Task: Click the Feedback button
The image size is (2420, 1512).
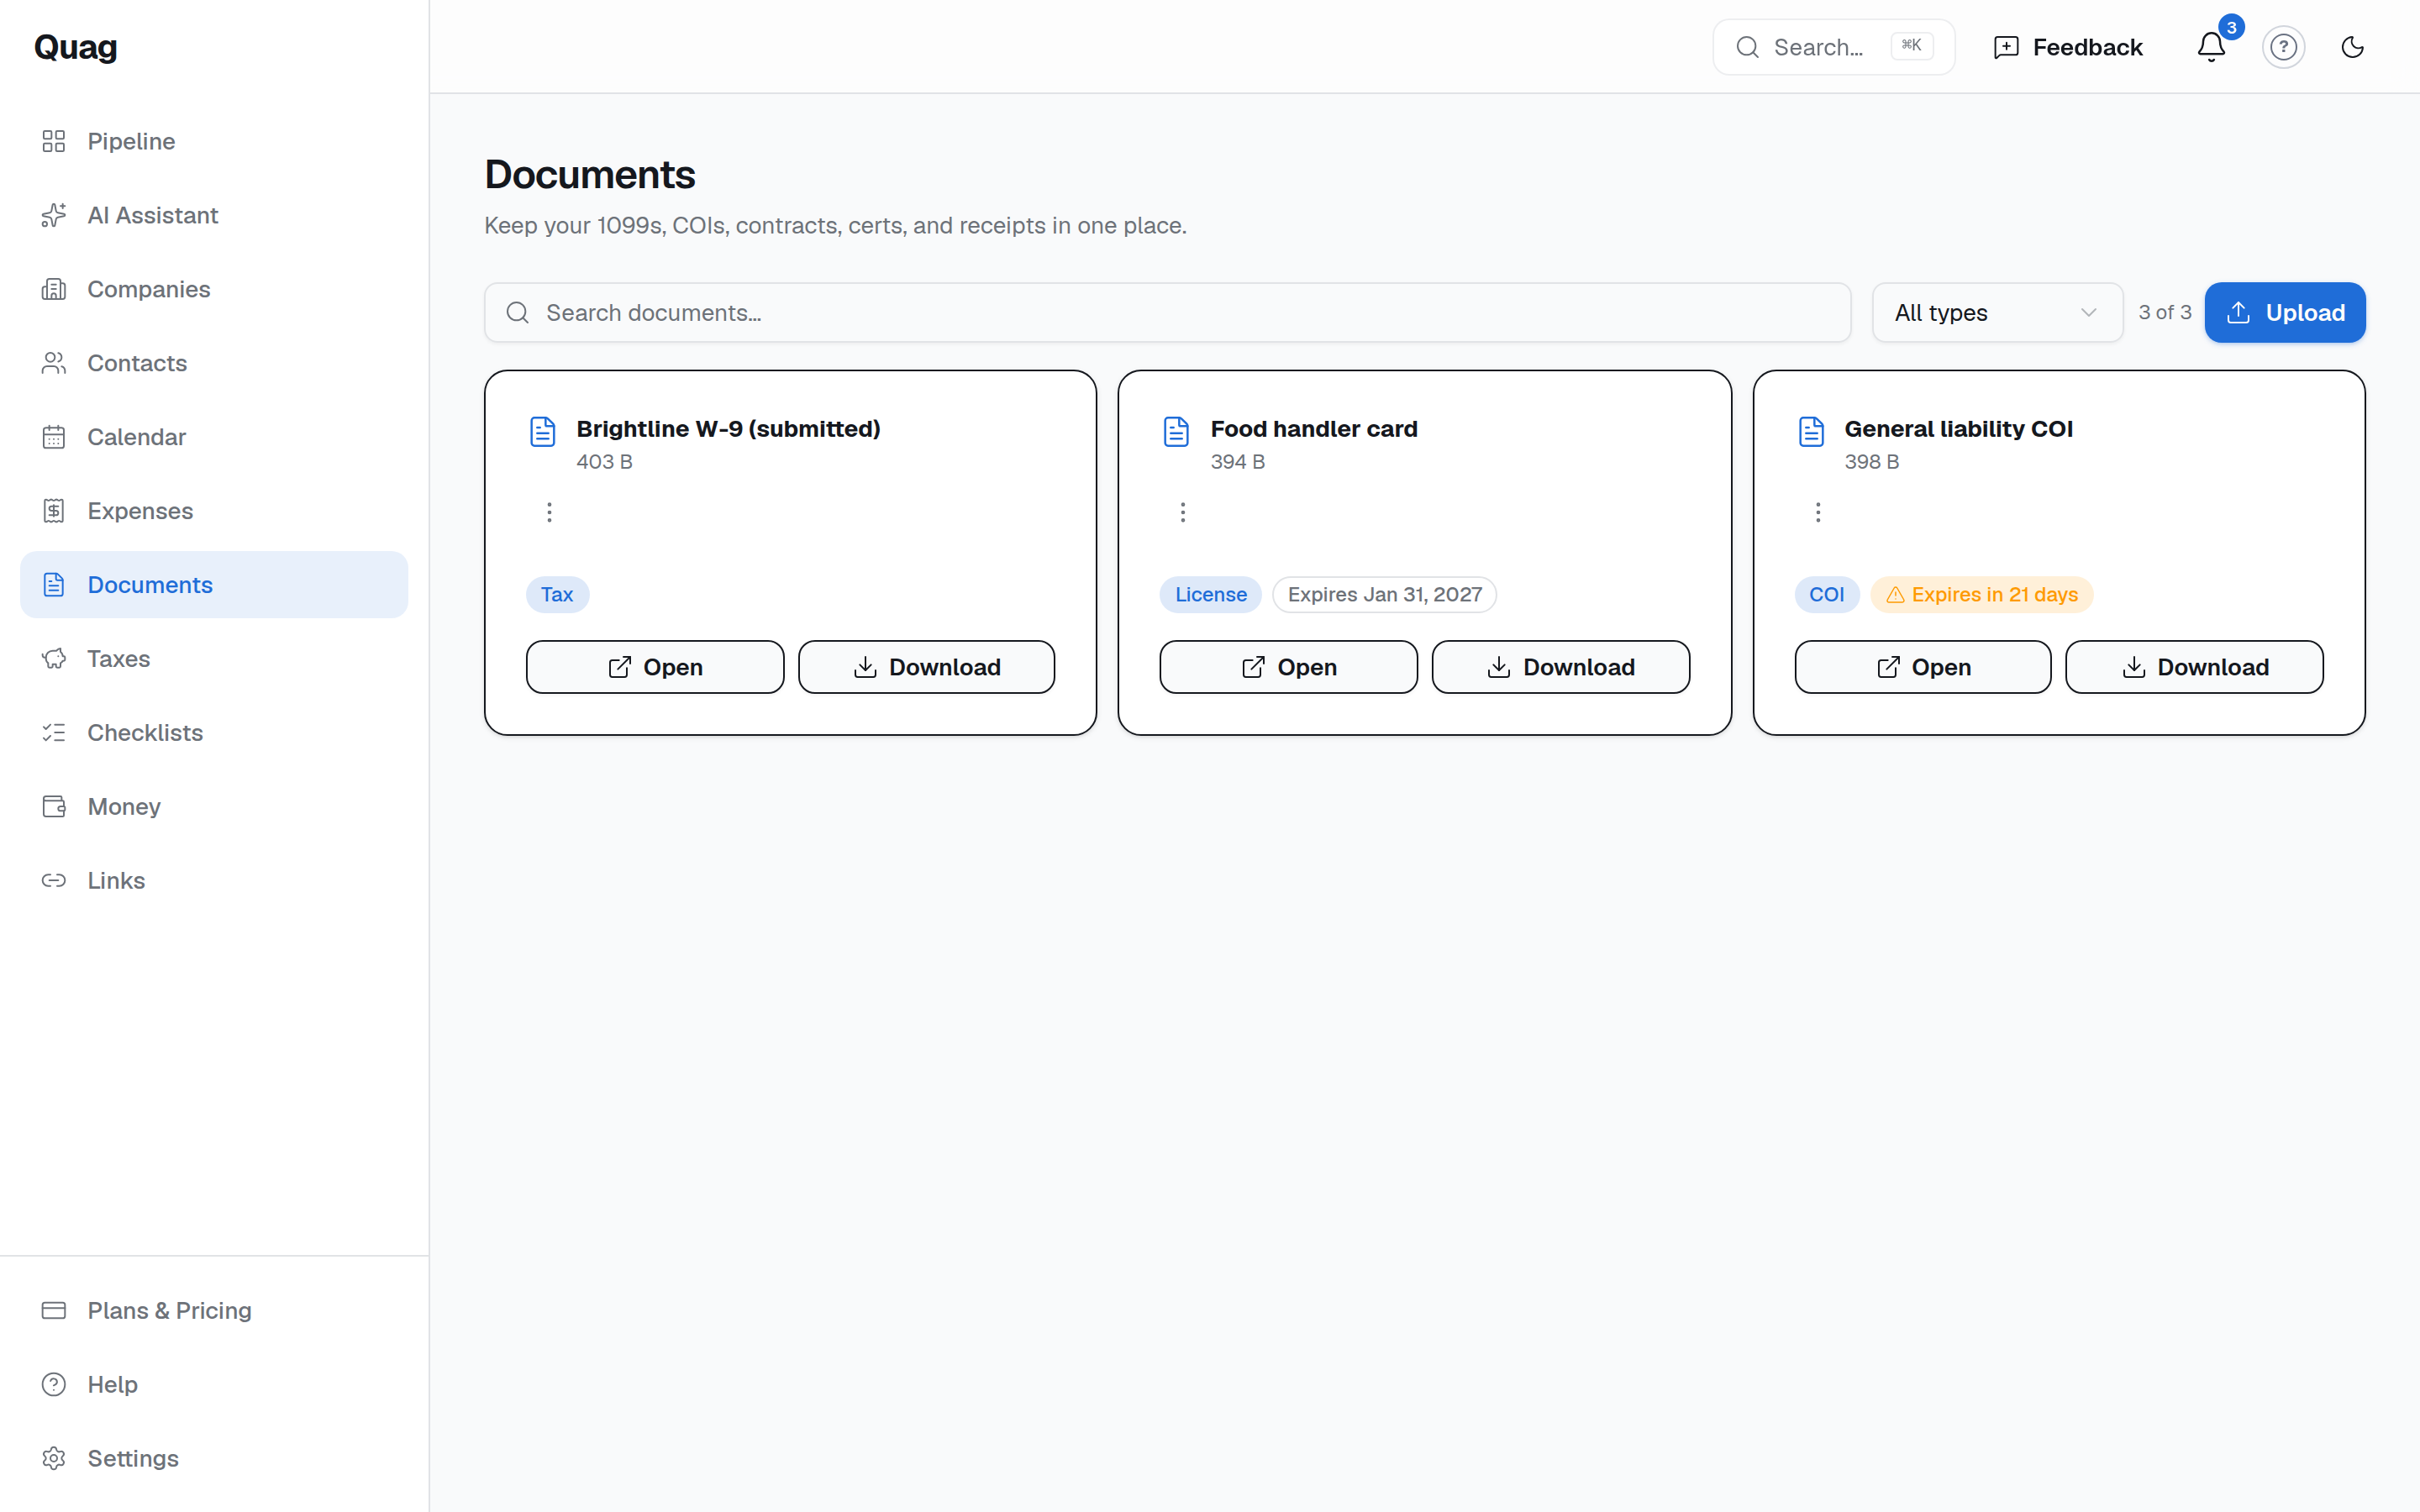Action: point(2068,47)
